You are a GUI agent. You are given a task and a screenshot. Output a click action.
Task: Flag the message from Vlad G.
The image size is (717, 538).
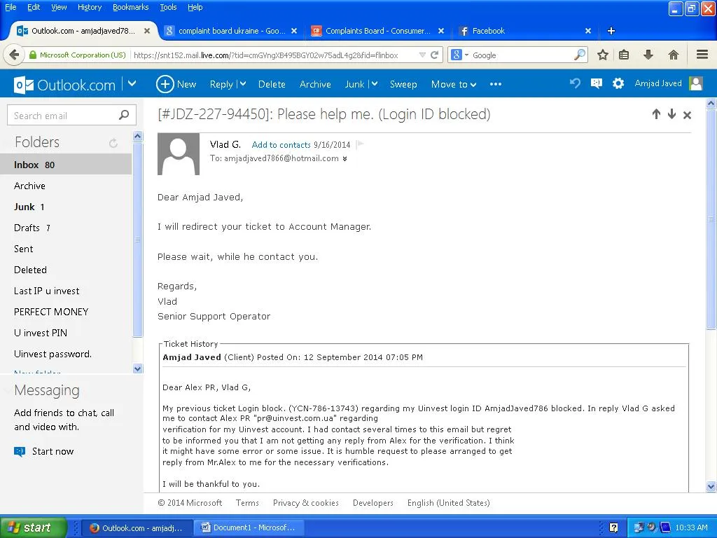pos(360,144)
